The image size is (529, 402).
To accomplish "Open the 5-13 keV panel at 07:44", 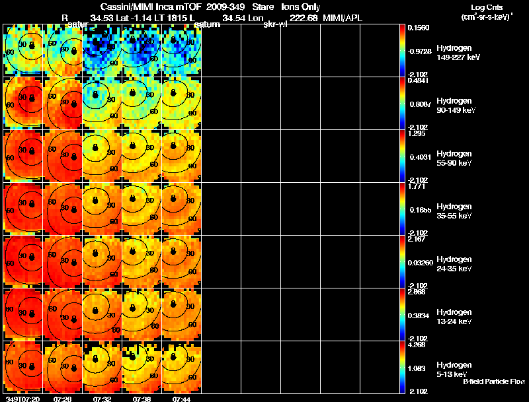I will (x=181, y=368).
